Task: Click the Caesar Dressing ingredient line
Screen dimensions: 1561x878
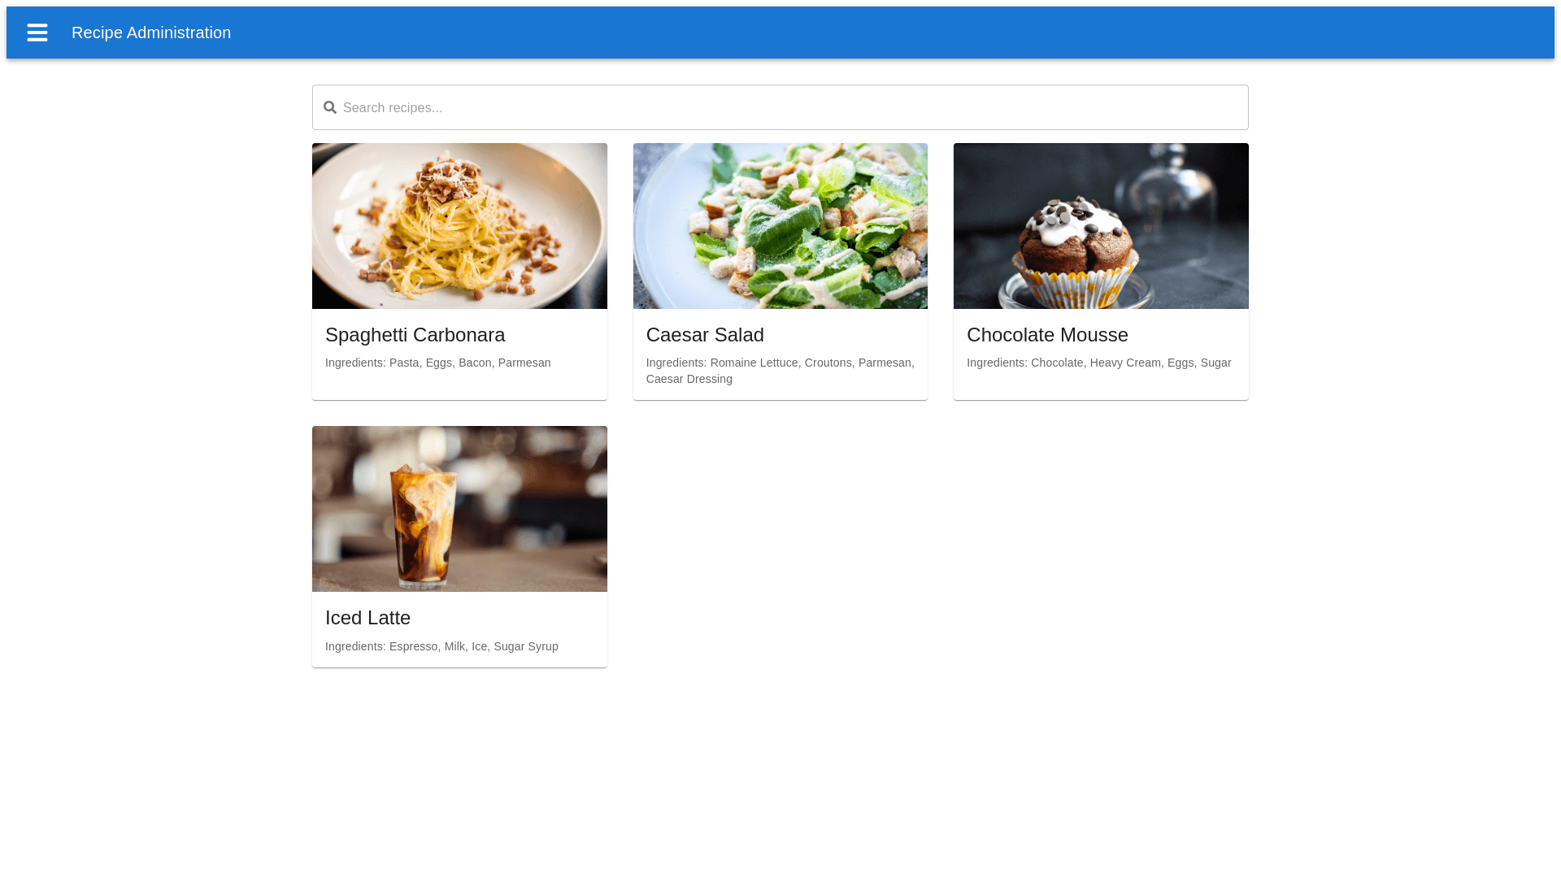Action: tap(689, 379)
